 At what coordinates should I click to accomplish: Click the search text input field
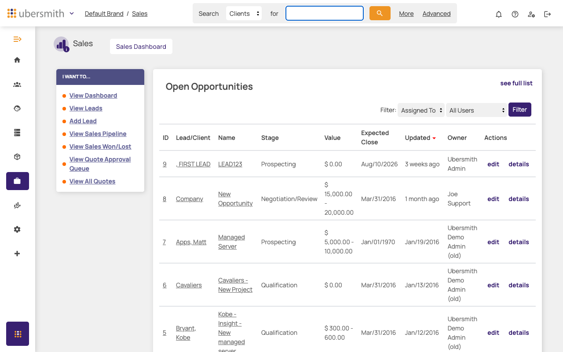(x=325, y=13)
